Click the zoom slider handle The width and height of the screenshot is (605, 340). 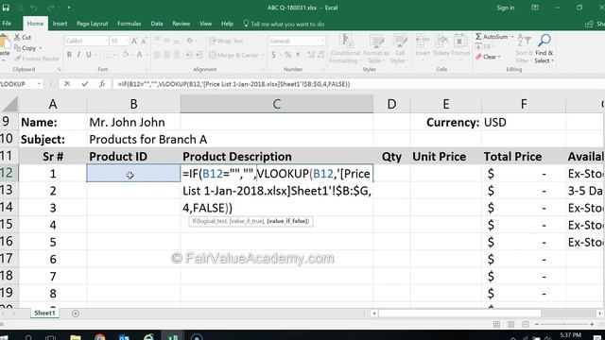tap(563, 325)
